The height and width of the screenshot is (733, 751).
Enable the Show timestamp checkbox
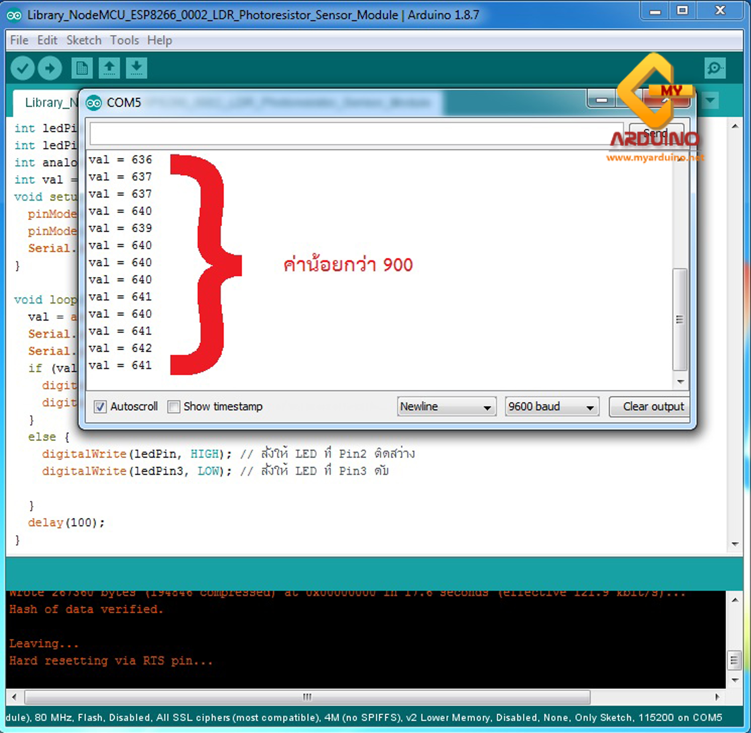[x=174, y=406]
